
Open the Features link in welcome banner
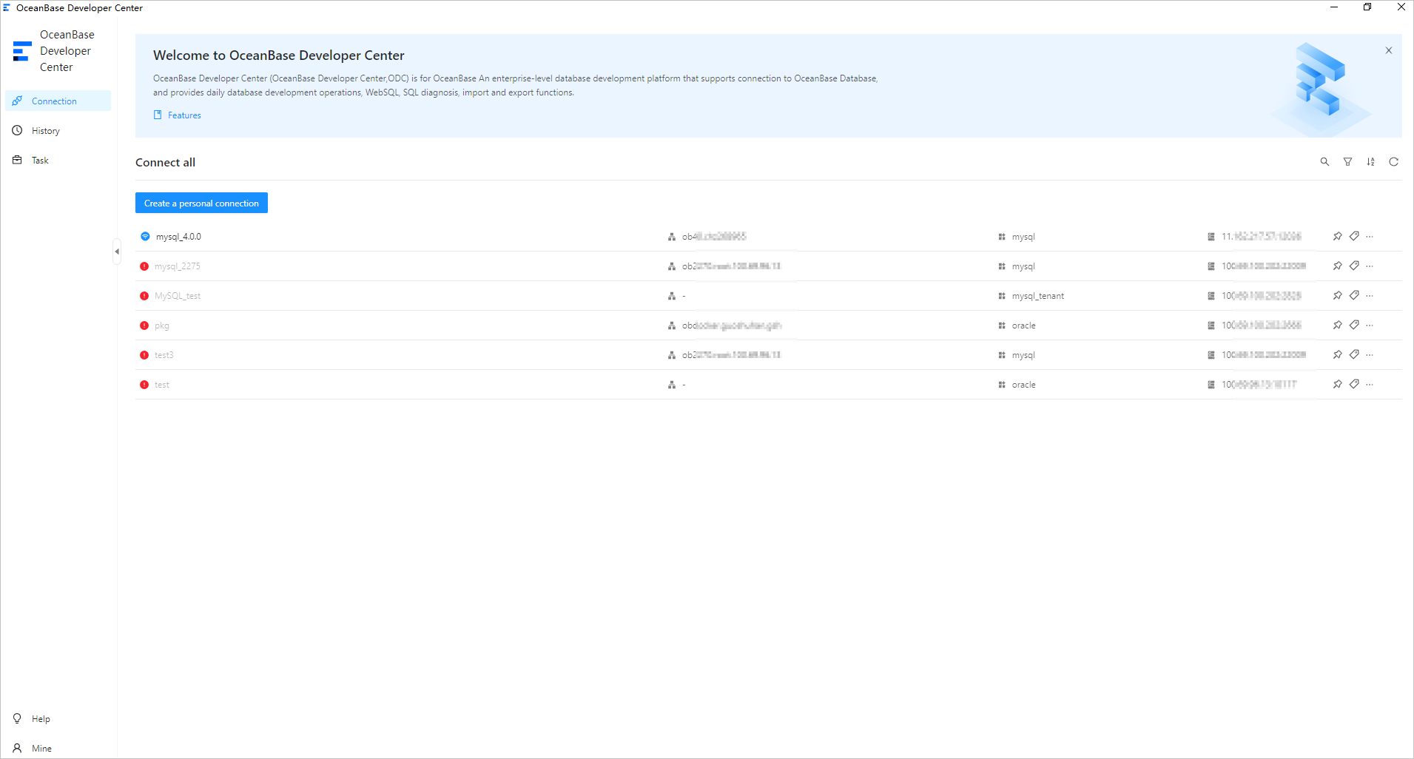click(184, 115)
